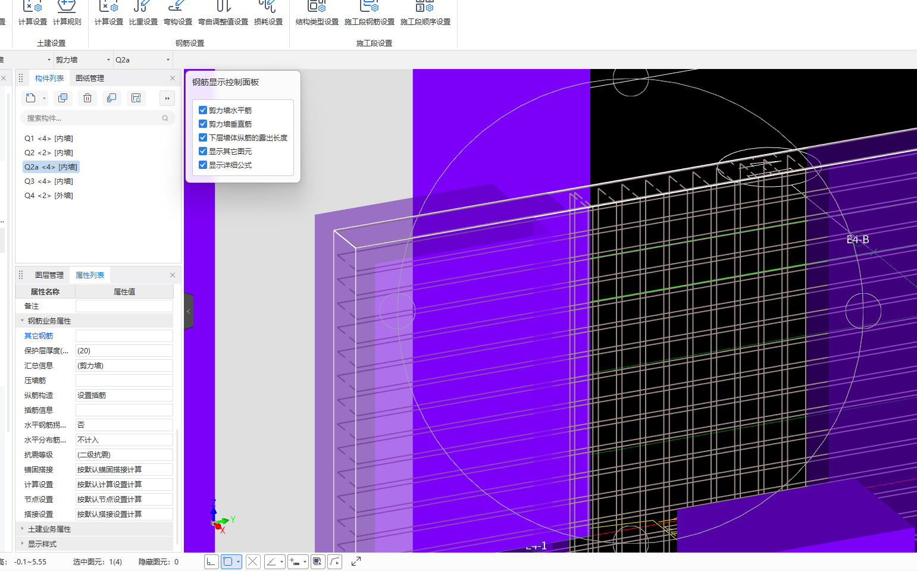917x571 pixels.
Task: Open 弯钩设置
Action: coord(177,13)
